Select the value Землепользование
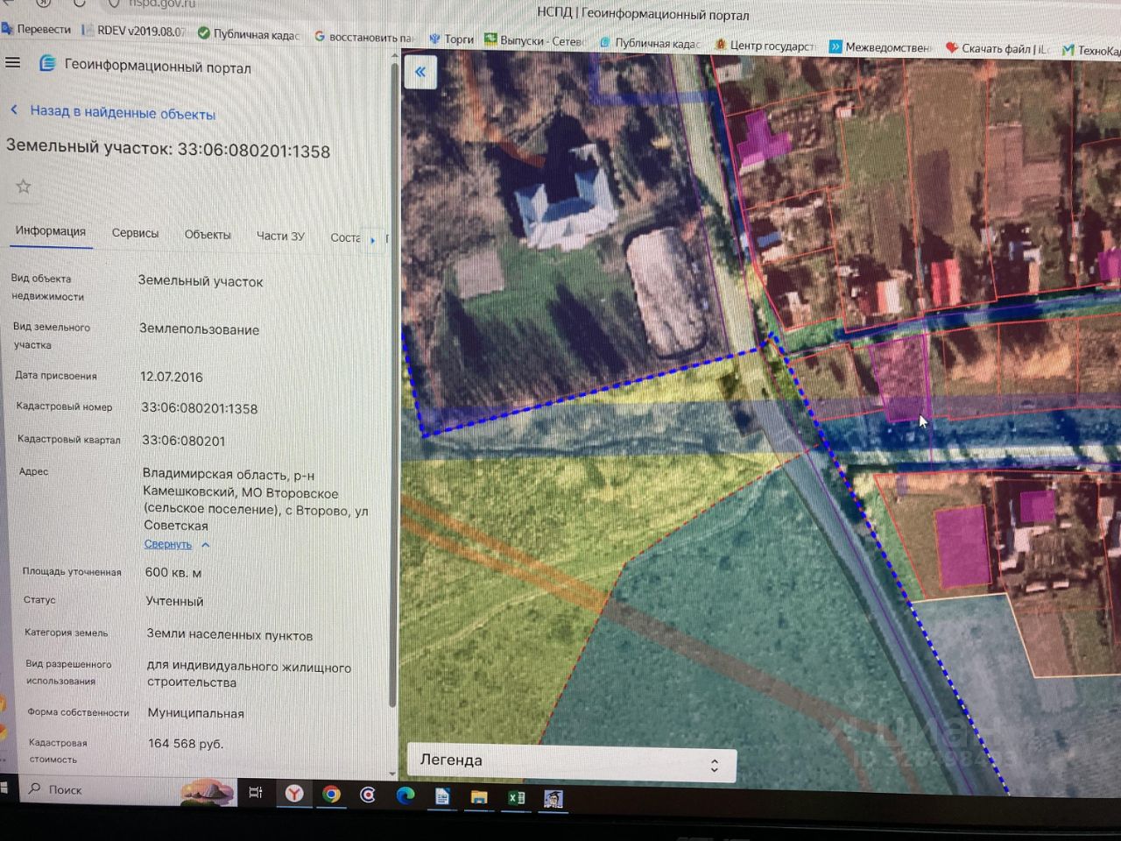1121x841 pixels. point(200,330)
